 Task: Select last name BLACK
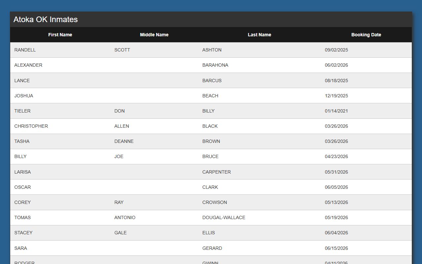(210, 126)
